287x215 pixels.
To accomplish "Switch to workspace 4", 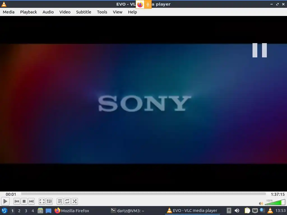I will (x=33, y=211).
